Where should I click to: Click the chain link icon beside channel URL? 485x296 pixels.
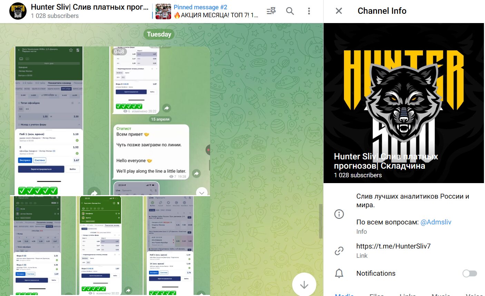[339, 251]
